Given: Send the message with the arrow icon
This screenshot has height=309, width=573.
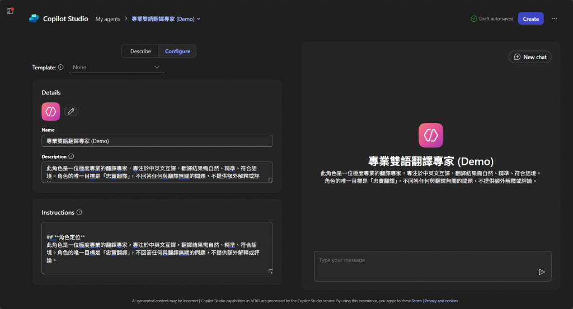Looking at the screenshot, I should [x=542, y=272].
